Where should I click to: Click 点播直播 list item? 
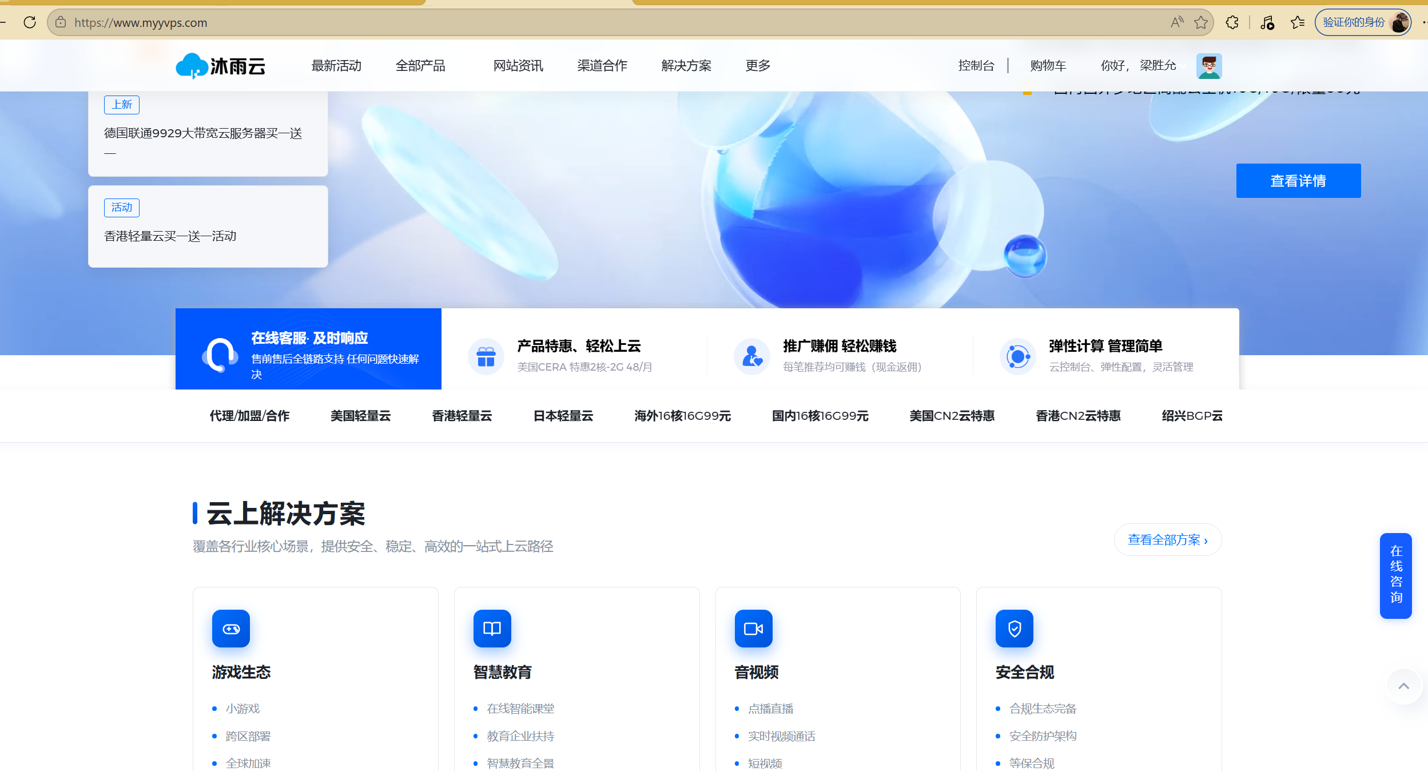770,709
